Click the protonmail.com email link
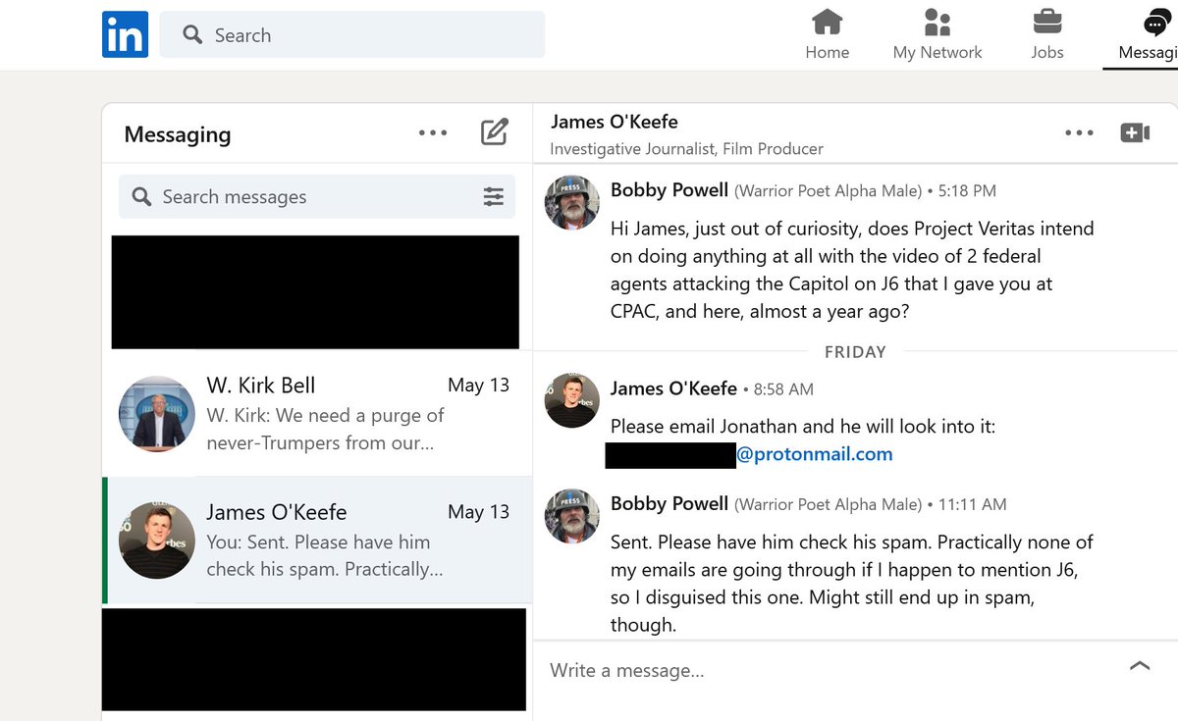Viewport: 1178px width, 721px height. (x=814, y=454)
